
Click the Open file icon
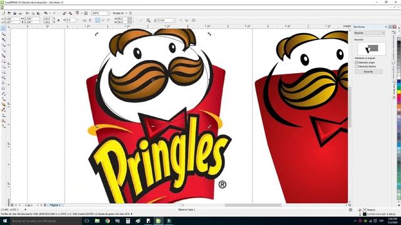[x=9, y=13]
